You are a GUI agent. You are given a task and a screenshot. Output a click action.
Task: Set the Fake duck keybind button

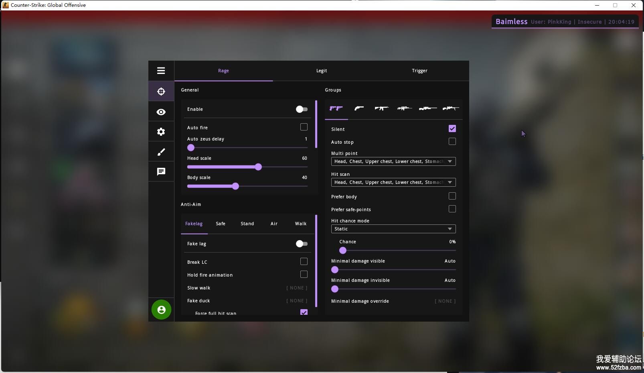click(x=297, y=301)
